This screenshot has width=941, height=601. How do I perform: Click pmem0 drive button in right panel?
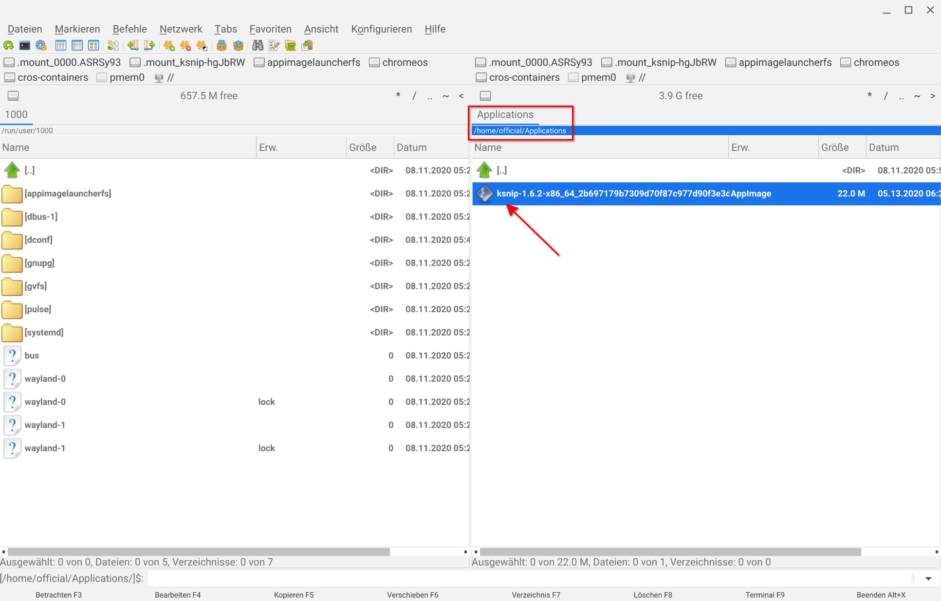pyautogui.click(x=592, y=78)
